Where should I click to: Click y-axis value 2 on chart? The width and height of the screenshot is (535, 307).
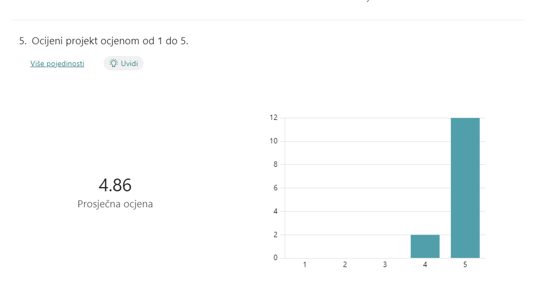(x=276, y=235)
